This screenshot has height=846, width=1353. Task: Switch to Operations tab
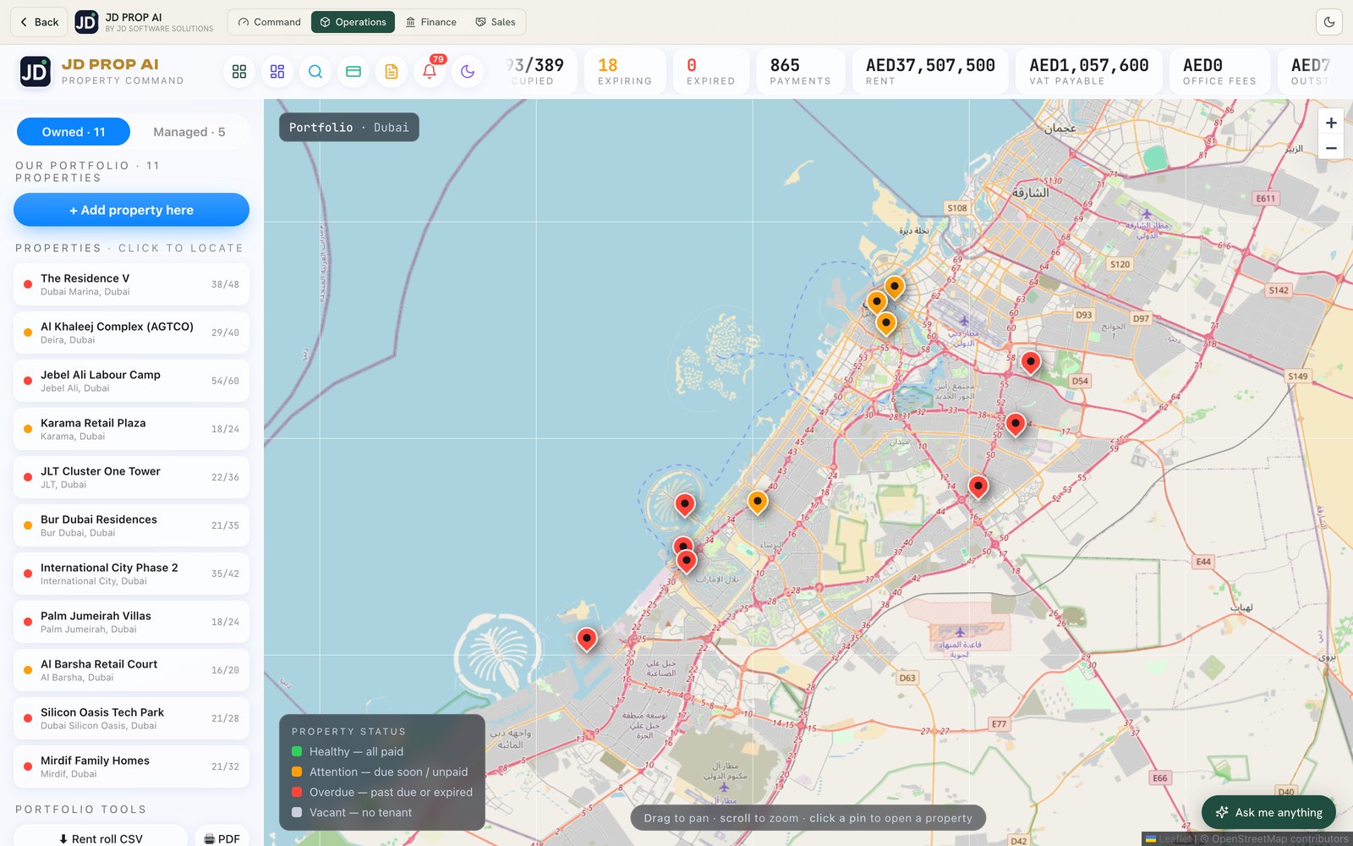[x=353, y=22]
